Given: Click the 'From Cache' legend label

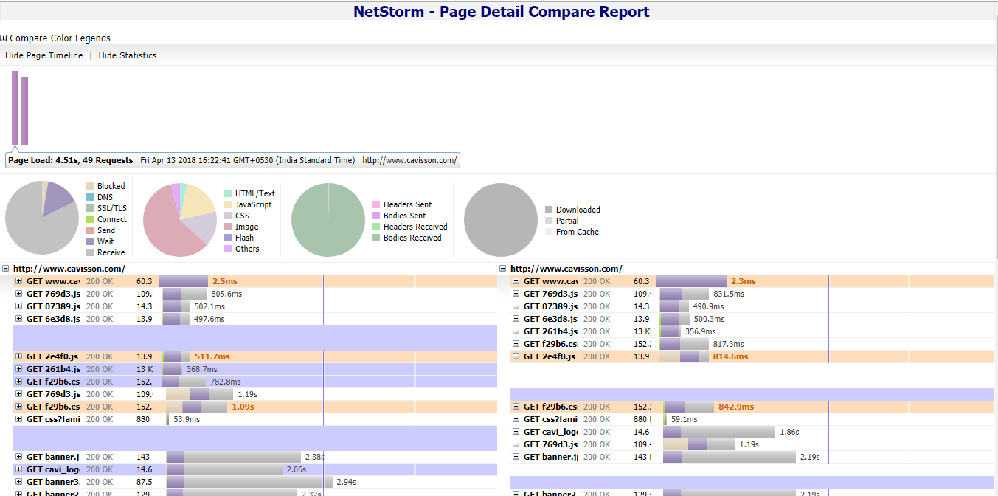Looking at the screenshot, I should click(x=578, y=232).
